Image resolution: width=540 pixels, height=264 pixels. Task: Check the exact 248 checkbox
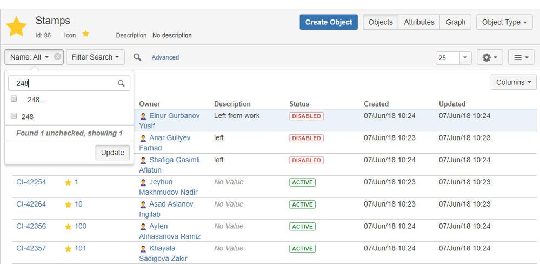coord(14,116)
